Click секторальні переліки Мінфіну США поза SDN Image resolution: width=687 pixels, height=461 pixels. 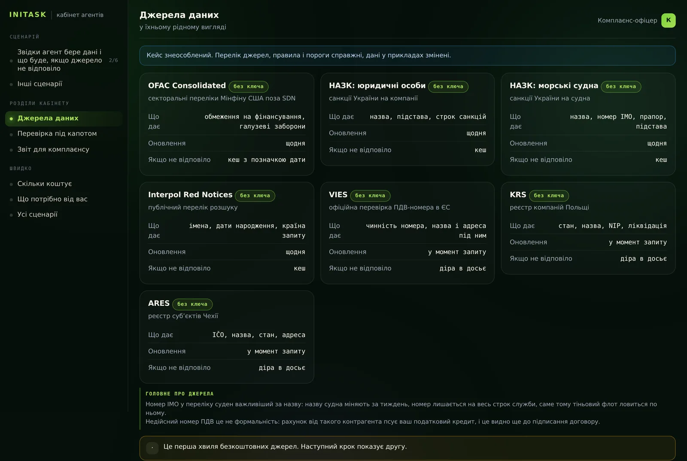[x=222, y=98]
